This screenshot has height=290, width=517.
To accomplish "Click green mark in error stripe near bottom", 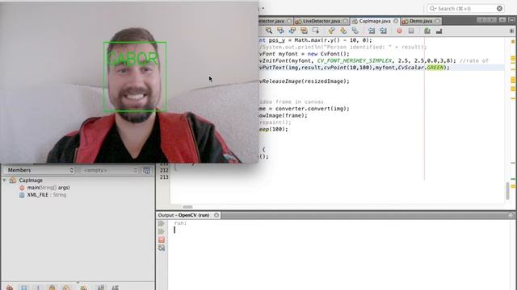I will [513, 179].
